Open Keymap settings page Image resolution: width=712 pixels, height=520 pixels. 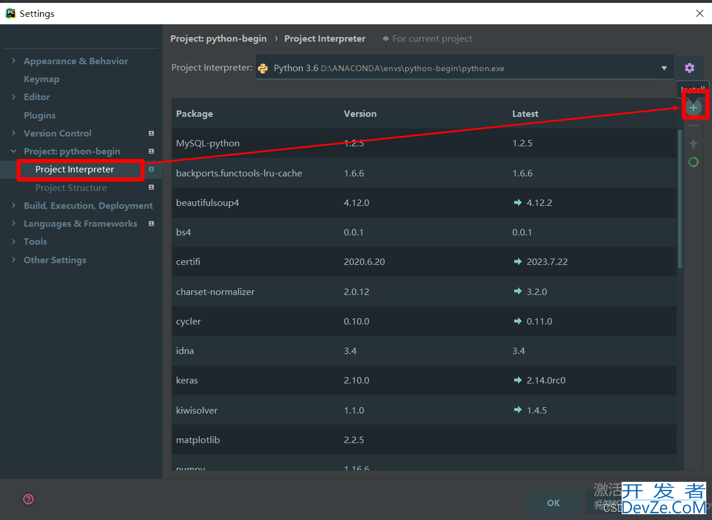tap(41, 79)
